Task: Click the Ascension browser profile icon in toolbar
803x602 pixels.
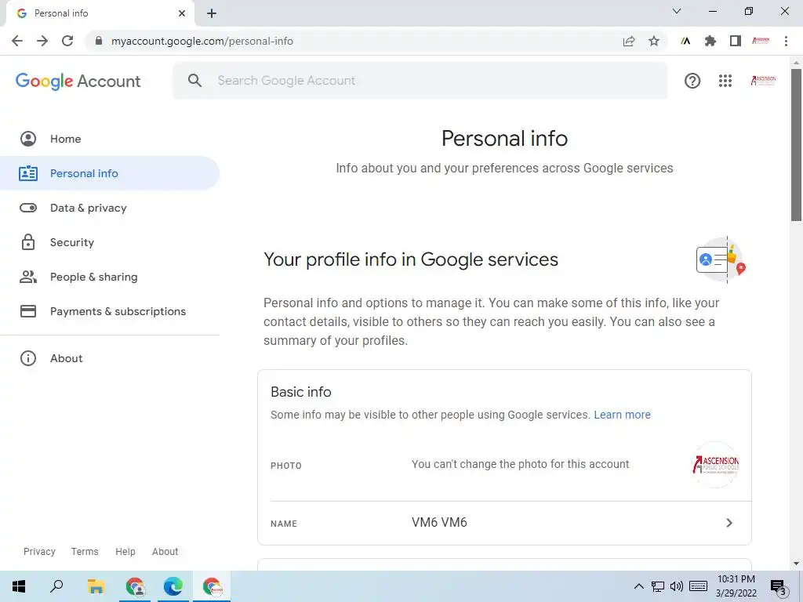Action: click(761, 41)
